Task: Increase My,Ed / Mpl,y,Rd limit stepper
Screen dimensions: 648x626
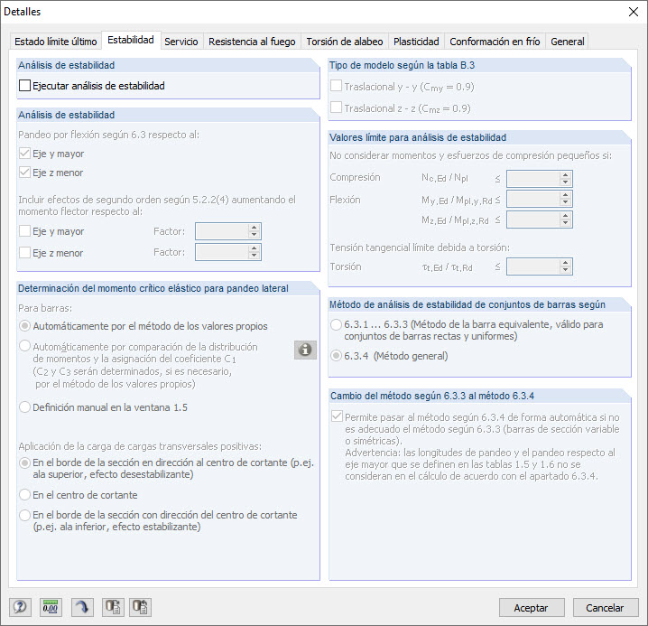Action: pyautogui.click(x=565, y=196)
